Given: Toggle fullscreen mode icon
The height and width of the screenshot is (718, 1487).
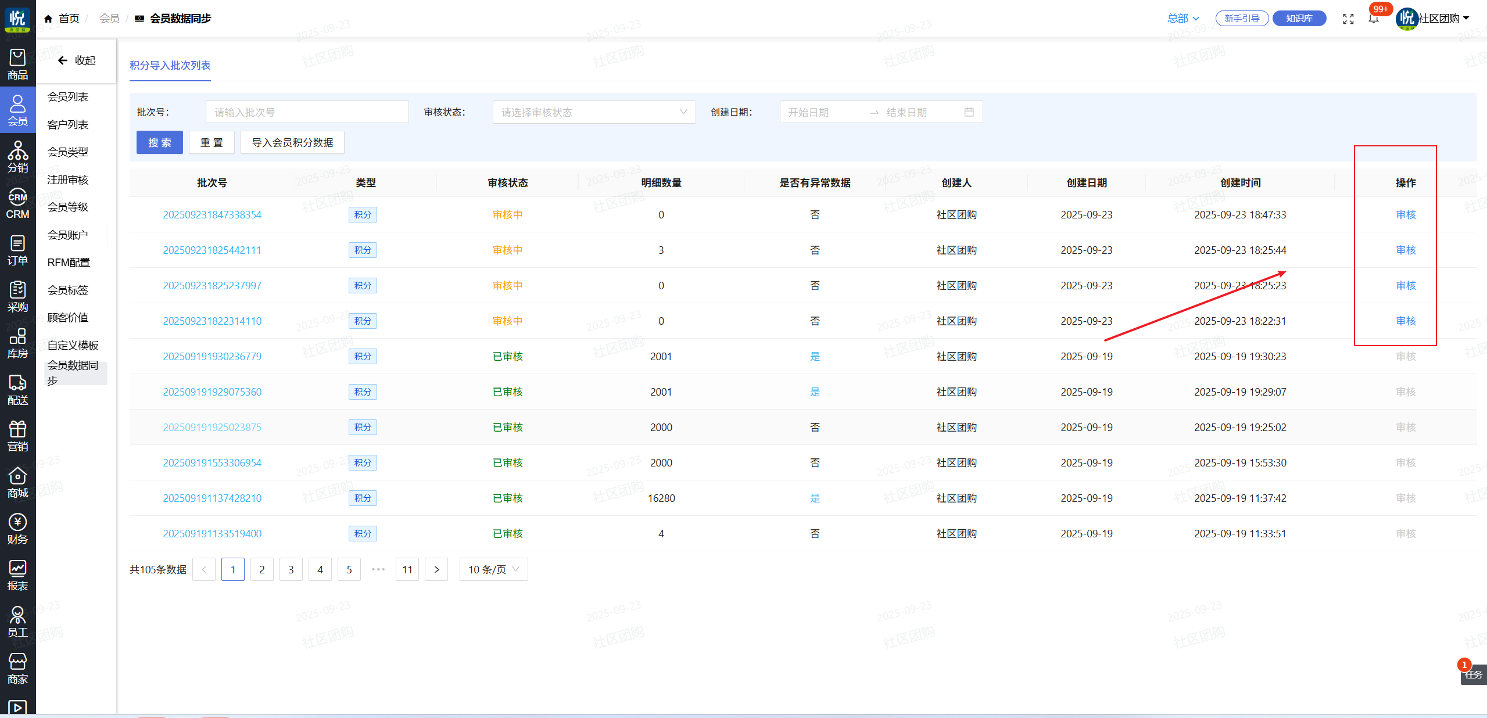Looking at the screenshot, I should (1348, 19).
